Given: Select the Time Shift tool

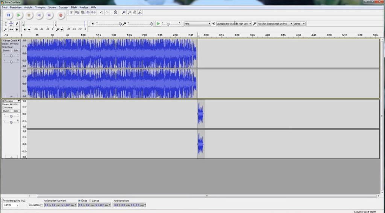Looking at the screenshot, I should point(11,29).
